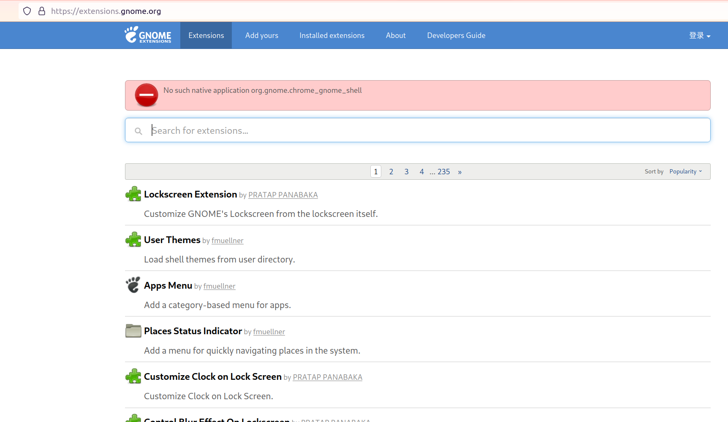Click the Places Status Indicator folder icon
Viewport: 728px width, 422px height.
(133, 331)
